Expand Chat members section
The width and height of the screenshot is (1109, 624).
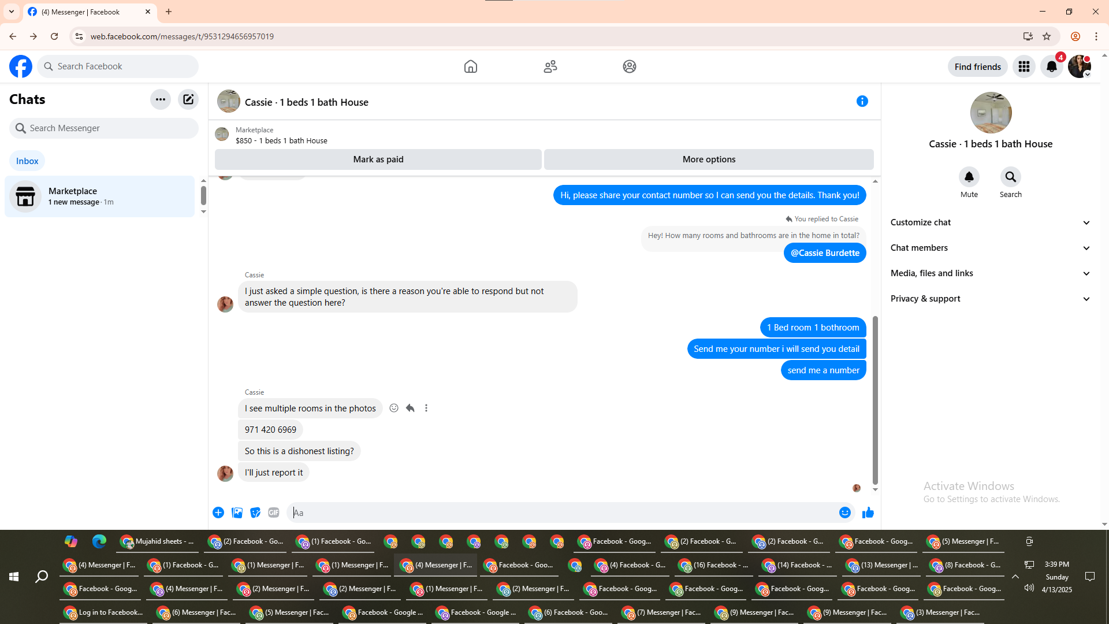click(990, 248)
